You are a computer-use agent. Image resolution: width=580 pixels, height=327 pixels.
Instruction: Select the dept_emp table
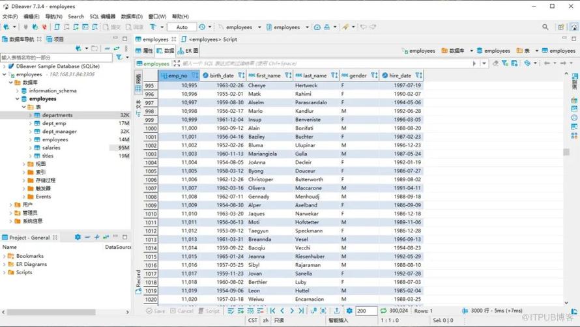click(54, 123)
